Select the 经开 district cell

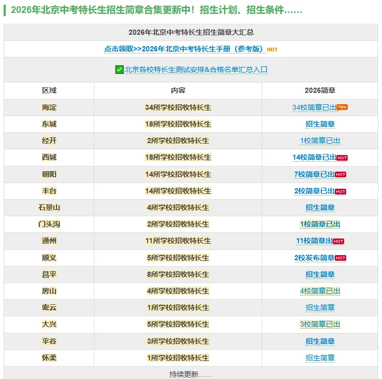(49, 141)
